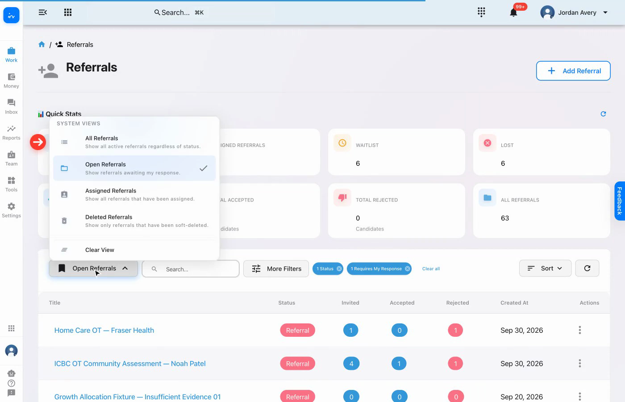Collapse the Open Referrals view dropdown
This screenshot has width=625, height=402.
93,268
